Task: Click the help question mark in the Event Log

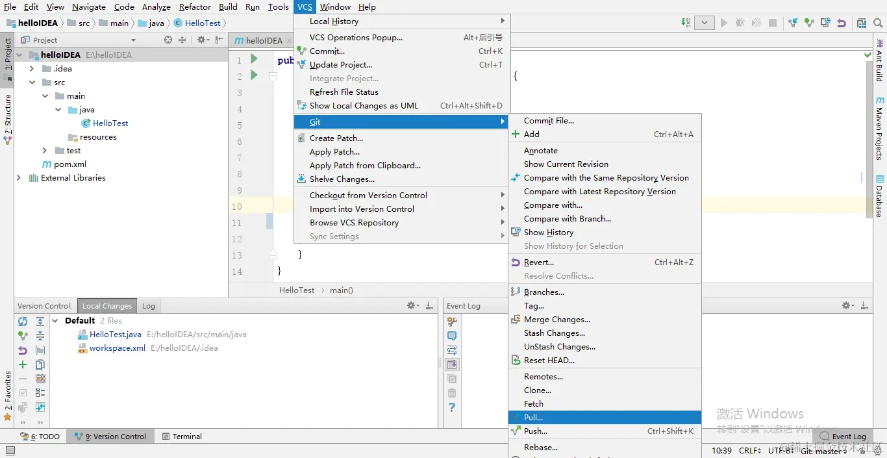Action: coord(452,407)
